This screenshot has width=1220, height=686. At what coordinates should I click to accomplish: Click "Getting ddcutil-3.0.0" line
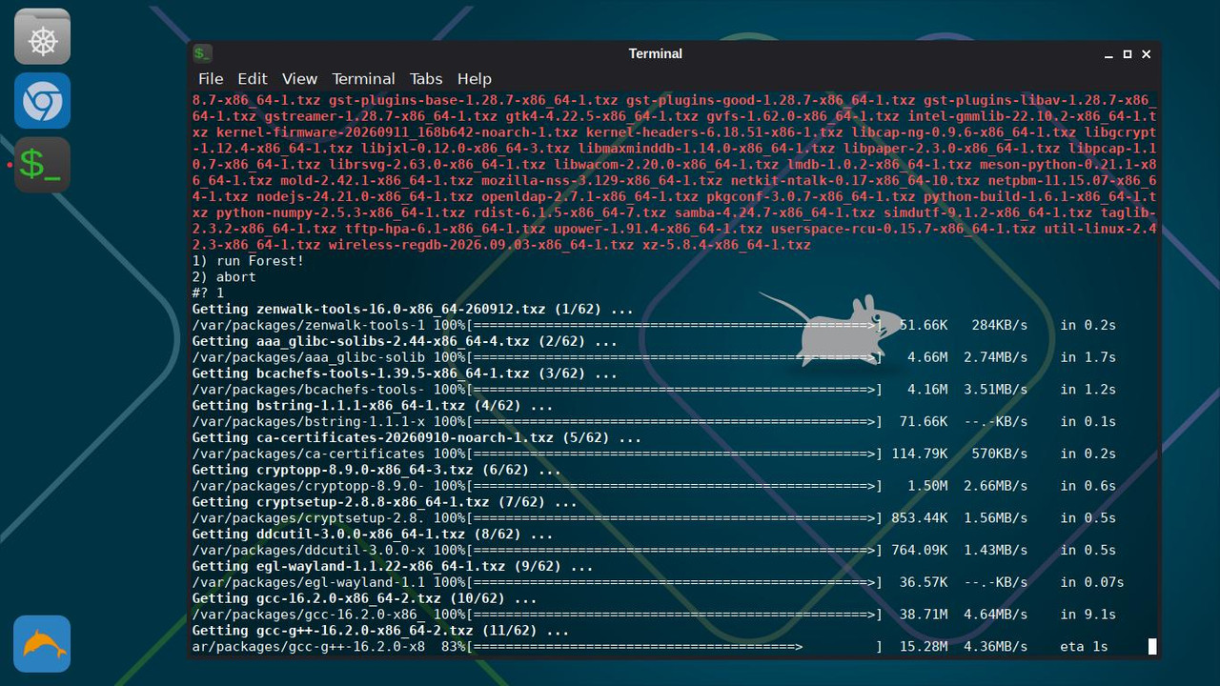pos(372,535)
